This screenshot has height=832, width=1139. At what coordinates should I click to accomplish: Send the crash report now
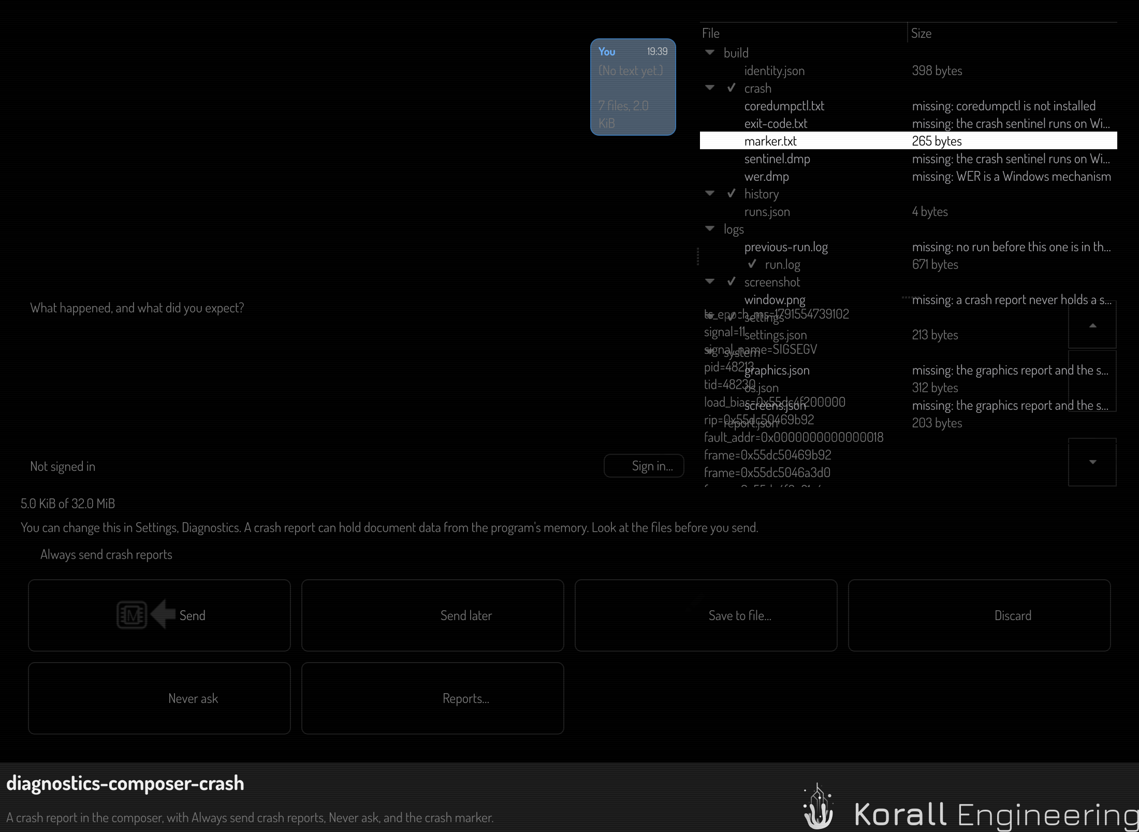coord(159,615)
